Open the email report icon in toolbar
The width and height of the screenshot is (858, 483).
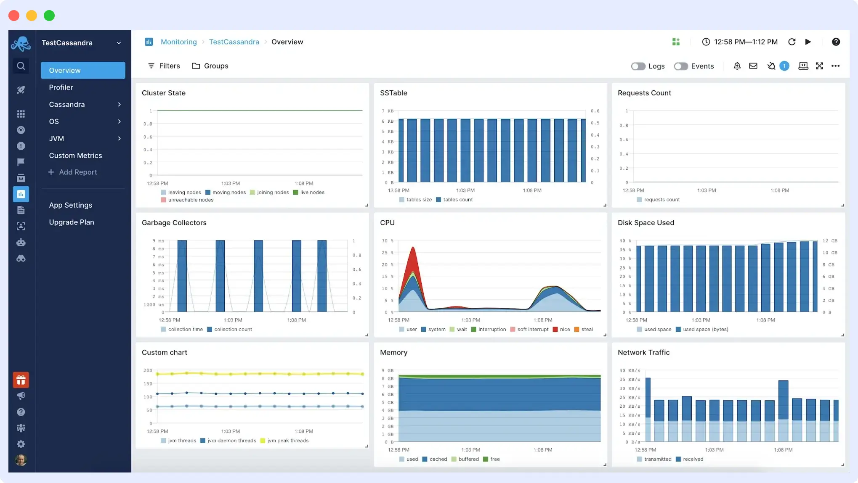753,66
